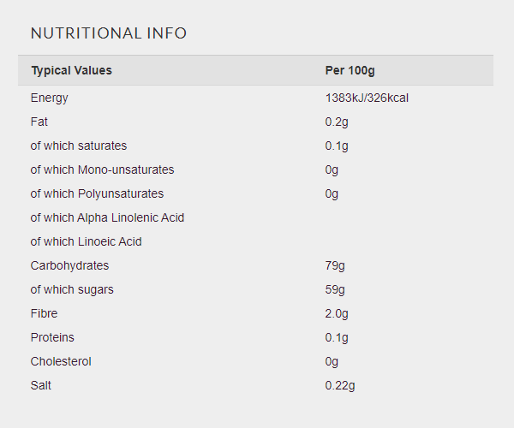Select the Proteins row label

pos(52,337)
